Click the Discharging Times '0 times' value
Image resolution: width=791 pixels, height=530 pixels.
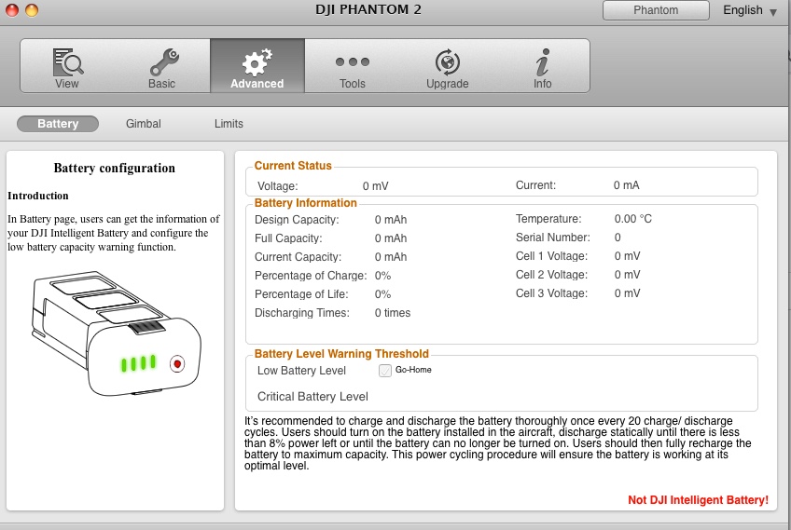[x=393, y=313]
